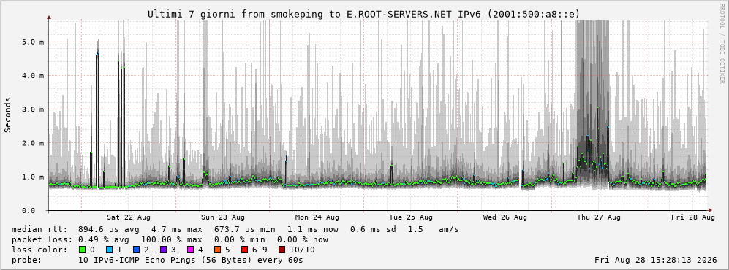
Task: Click the timestamp at bottom right
Action: click(x=656, y=260)
